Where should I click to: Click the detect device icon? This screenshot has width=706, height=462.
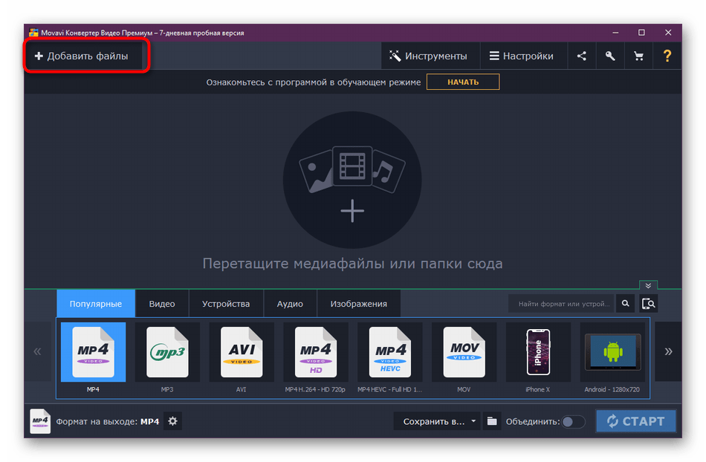pyautogui.click(x=648, y=304)
